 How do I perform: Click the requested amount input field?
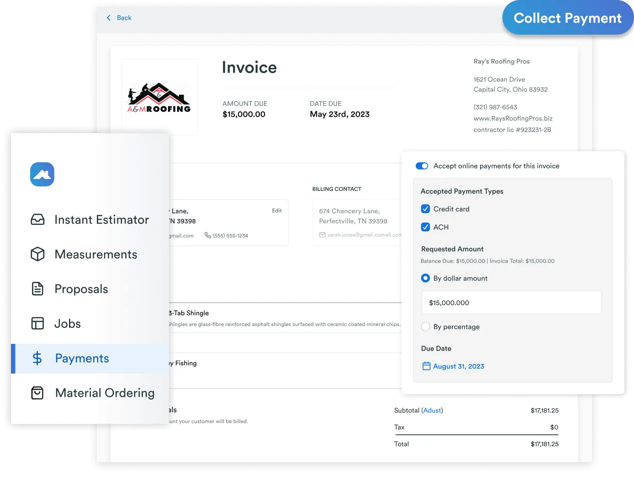pos(511,302)
